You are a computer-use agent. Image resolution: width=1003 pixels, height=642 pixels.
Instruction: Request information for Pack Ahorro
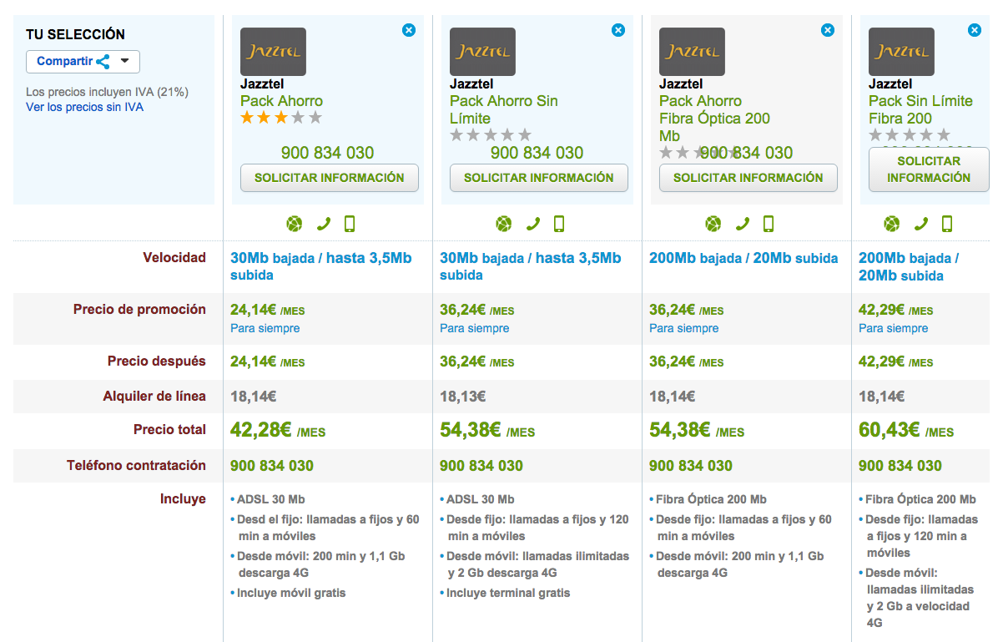tap(330, 178)
